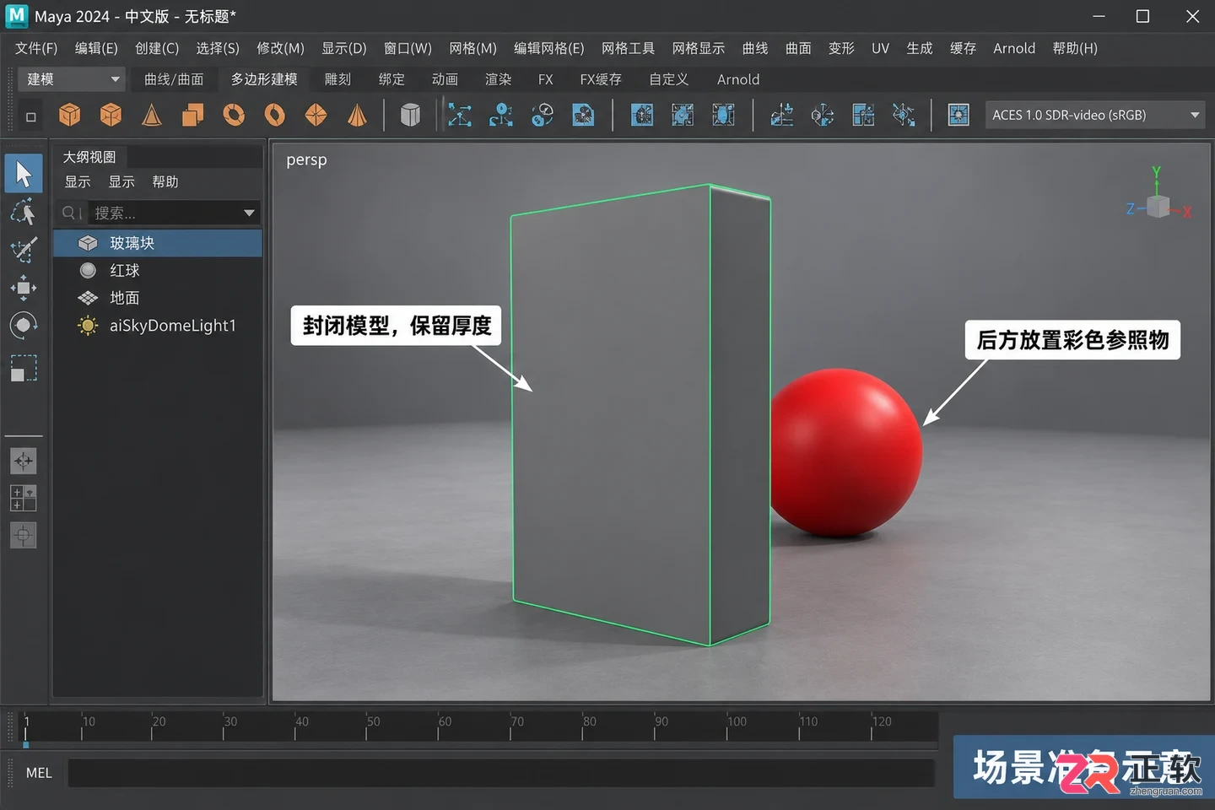The image size is (1215, 810).
Task: Click the gray cylinder shelf icon
Action: (x=410, y=115)
